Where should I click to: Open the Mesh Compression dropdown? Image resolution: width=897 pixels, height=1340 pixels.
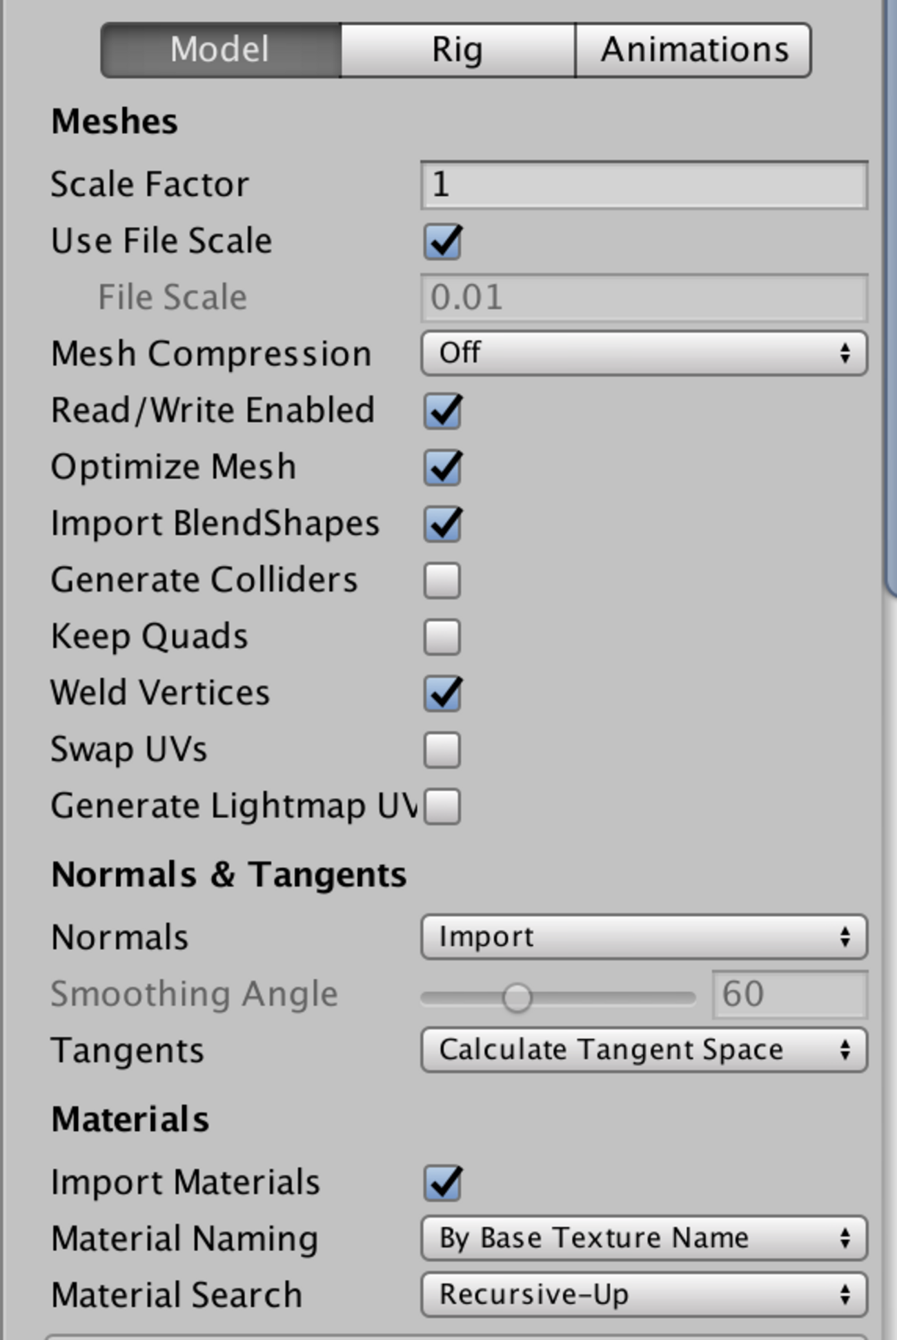642,353
